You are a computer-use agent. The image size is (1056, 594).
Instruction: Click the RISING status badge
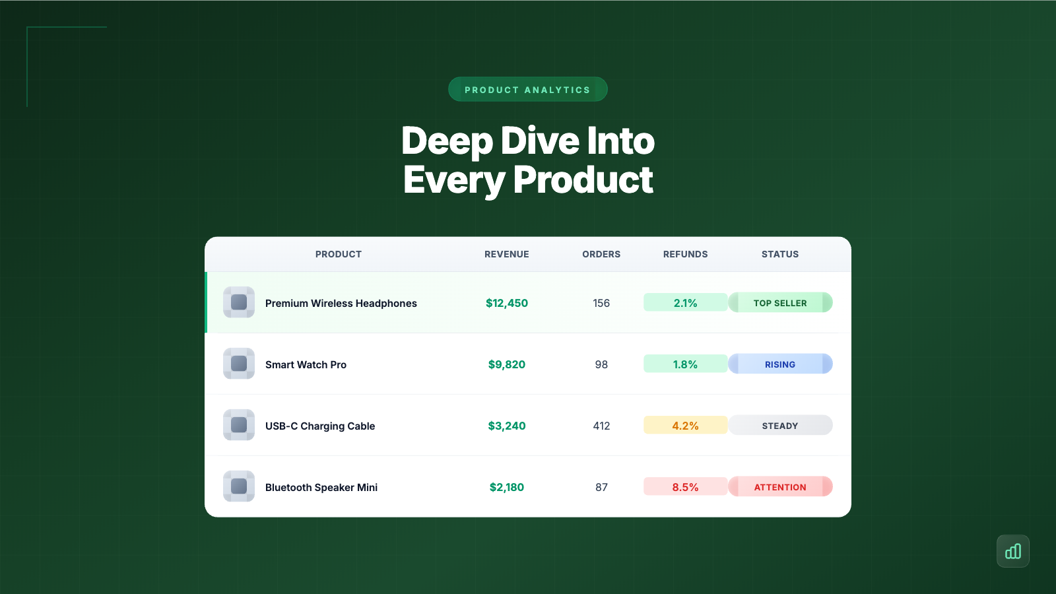click(x=780, y=364)
